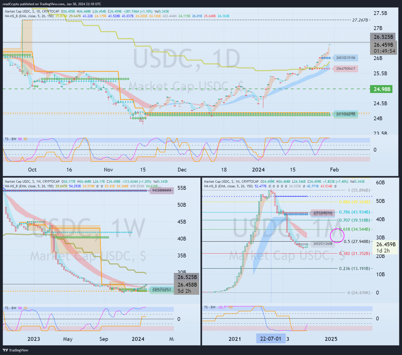Screen dimensions: 402x355
Task: Click the '0.618 (34.544B)' Fibonacci label
Action: 355,229
